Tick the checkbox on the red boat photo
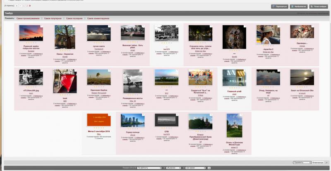Screen dimensions: 331x171 [x=75, y=71]
